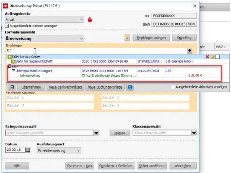Edit DJH Service GmbH with pencil icon
The image size is (231, 173).
tap(213, 57)
